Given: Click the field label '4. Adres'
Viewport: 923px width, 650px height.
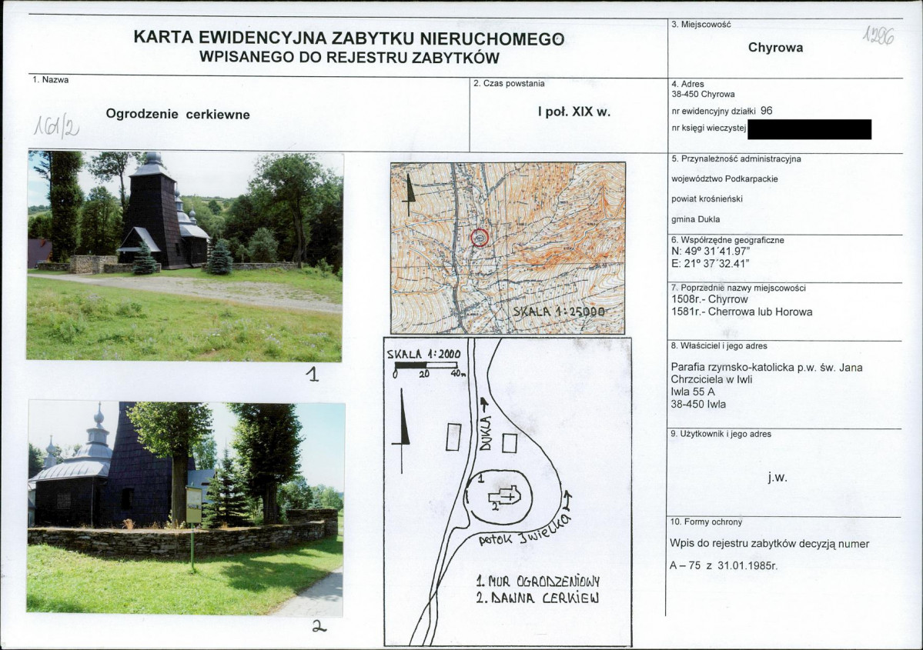Looking at the screenshot, I should tap(687, 84).
